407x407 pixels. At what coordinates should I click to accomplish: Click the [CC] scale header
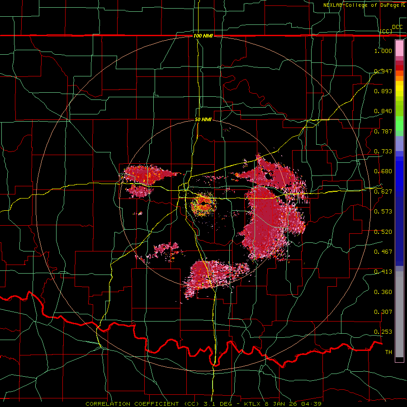tap(386, 31)
